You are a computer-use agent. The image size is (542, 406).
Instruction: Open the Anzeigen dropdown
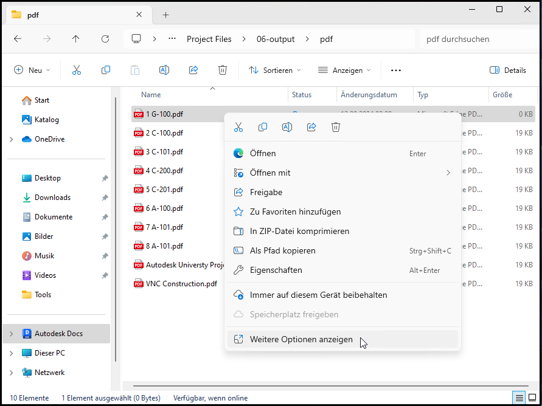(344, 71)
